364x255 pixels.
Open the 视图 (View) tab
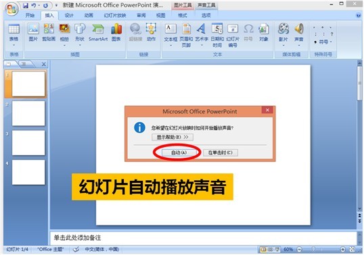tap(160, 16)
